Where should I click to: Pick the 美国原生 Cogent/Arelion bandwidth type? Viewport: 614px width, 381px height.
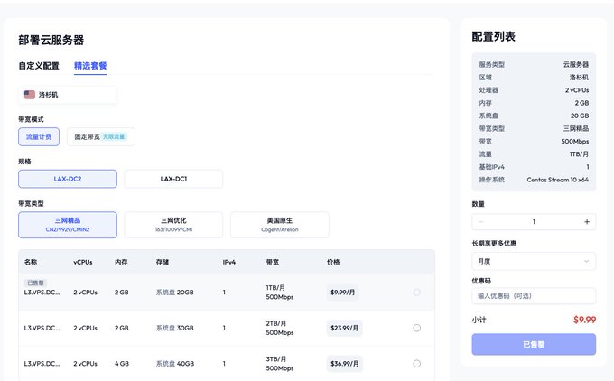[x=280, y=225]
